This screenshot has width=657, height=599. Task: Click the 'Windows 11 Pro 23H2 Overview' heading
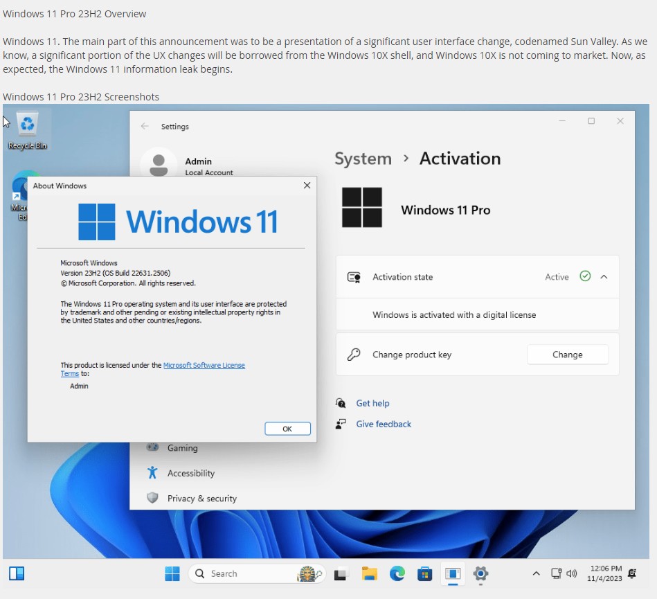pyautogui.click(x=74, y=14)
